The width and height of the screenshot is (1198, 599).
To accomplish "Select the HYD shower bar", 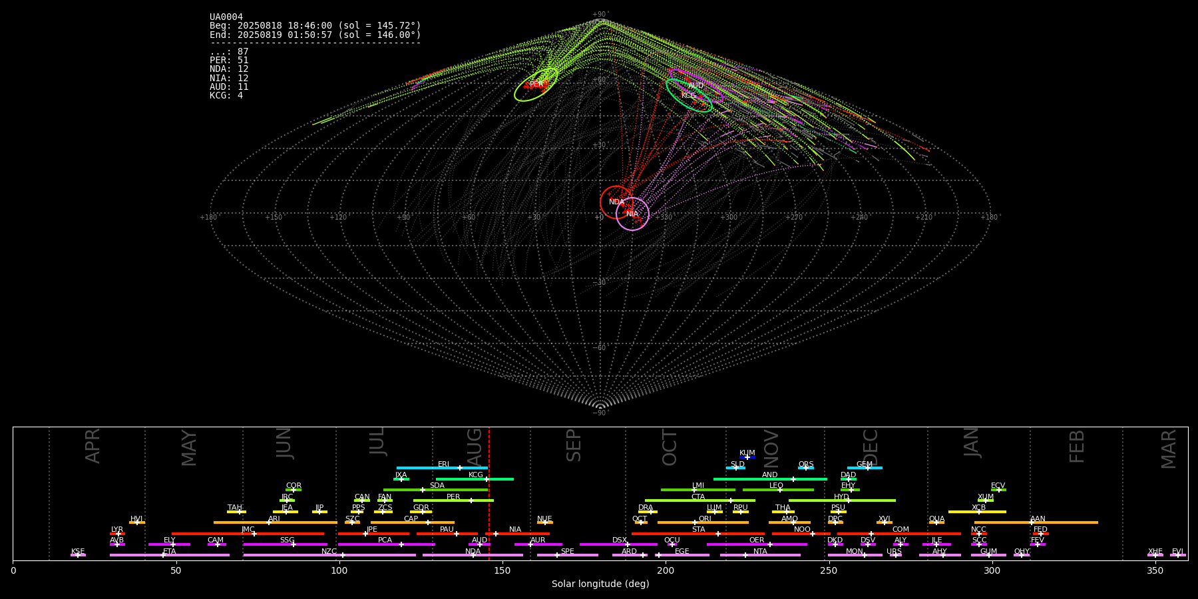I will pyautogui.click(x=842, y=500).
